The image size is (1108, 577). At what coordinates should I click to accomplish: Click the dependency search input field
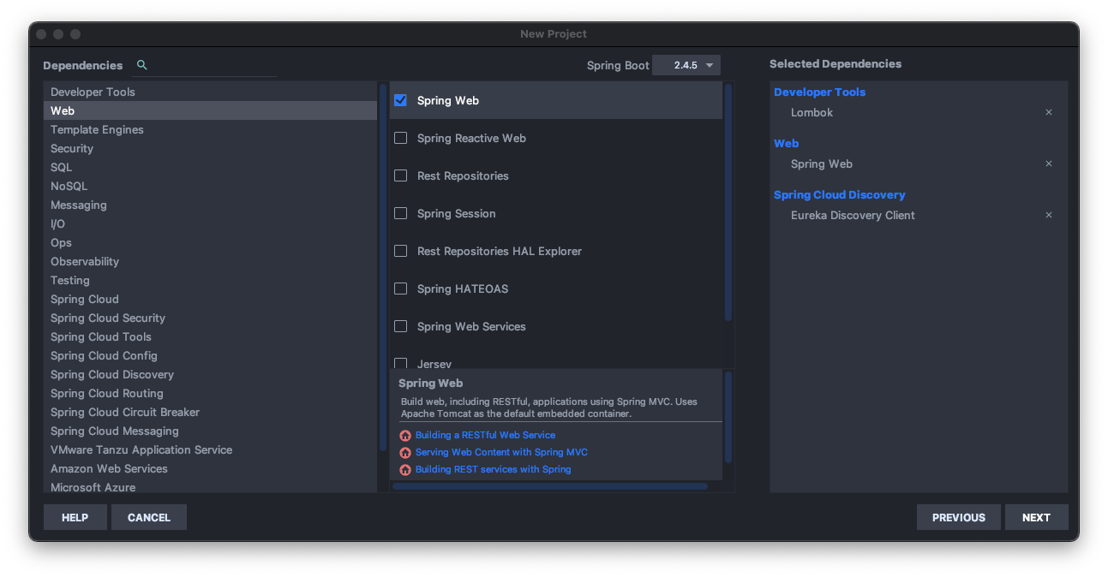(x=214, y=65)
